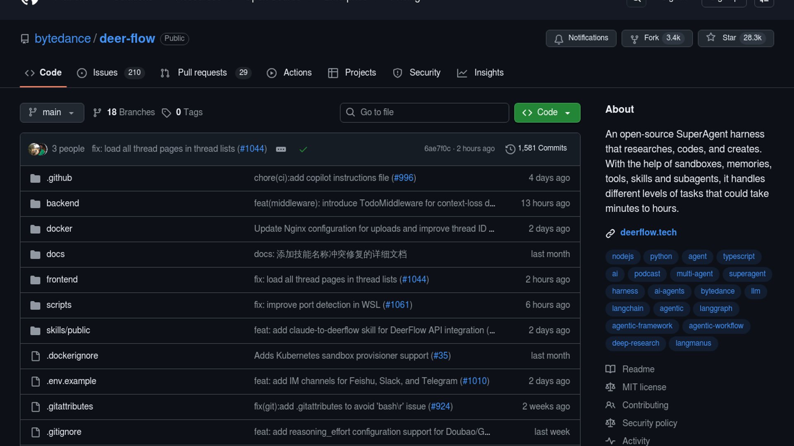This screenshot has width=794, height=446.
Task: Click the Star icon button
Action: 711,38
